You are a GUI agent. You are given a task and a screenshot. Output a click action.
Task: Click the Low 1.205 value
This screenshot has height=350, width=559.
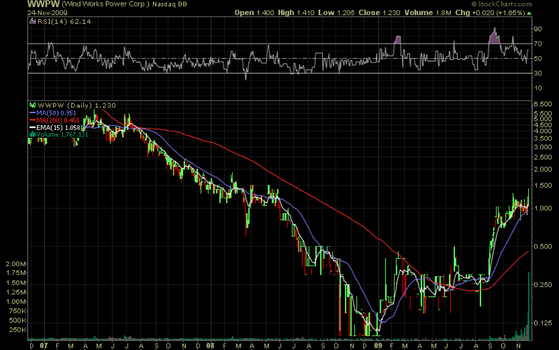(x=337, y=13)
